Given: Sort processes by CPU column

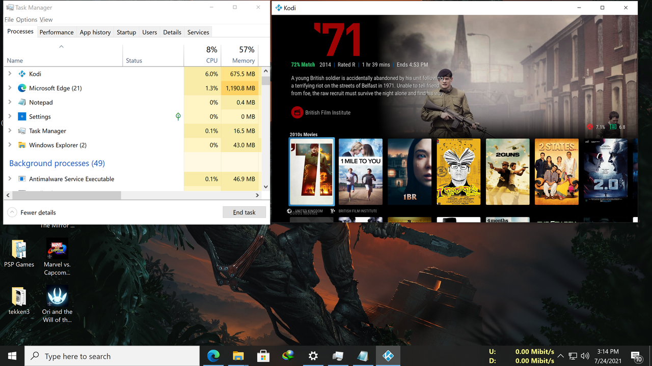Looking at the screenshot, I should tap(202, 55).
